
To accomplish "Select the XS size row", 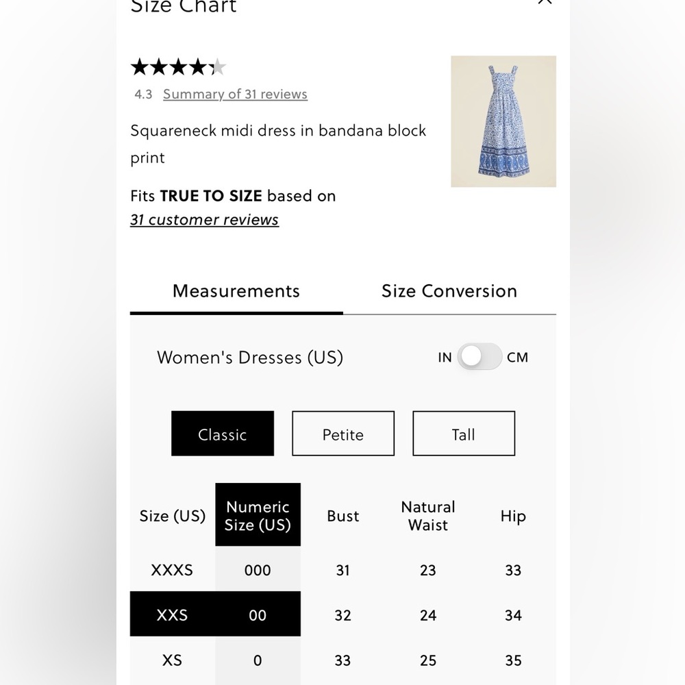I will pyautogui.click(x=172, y=660).
